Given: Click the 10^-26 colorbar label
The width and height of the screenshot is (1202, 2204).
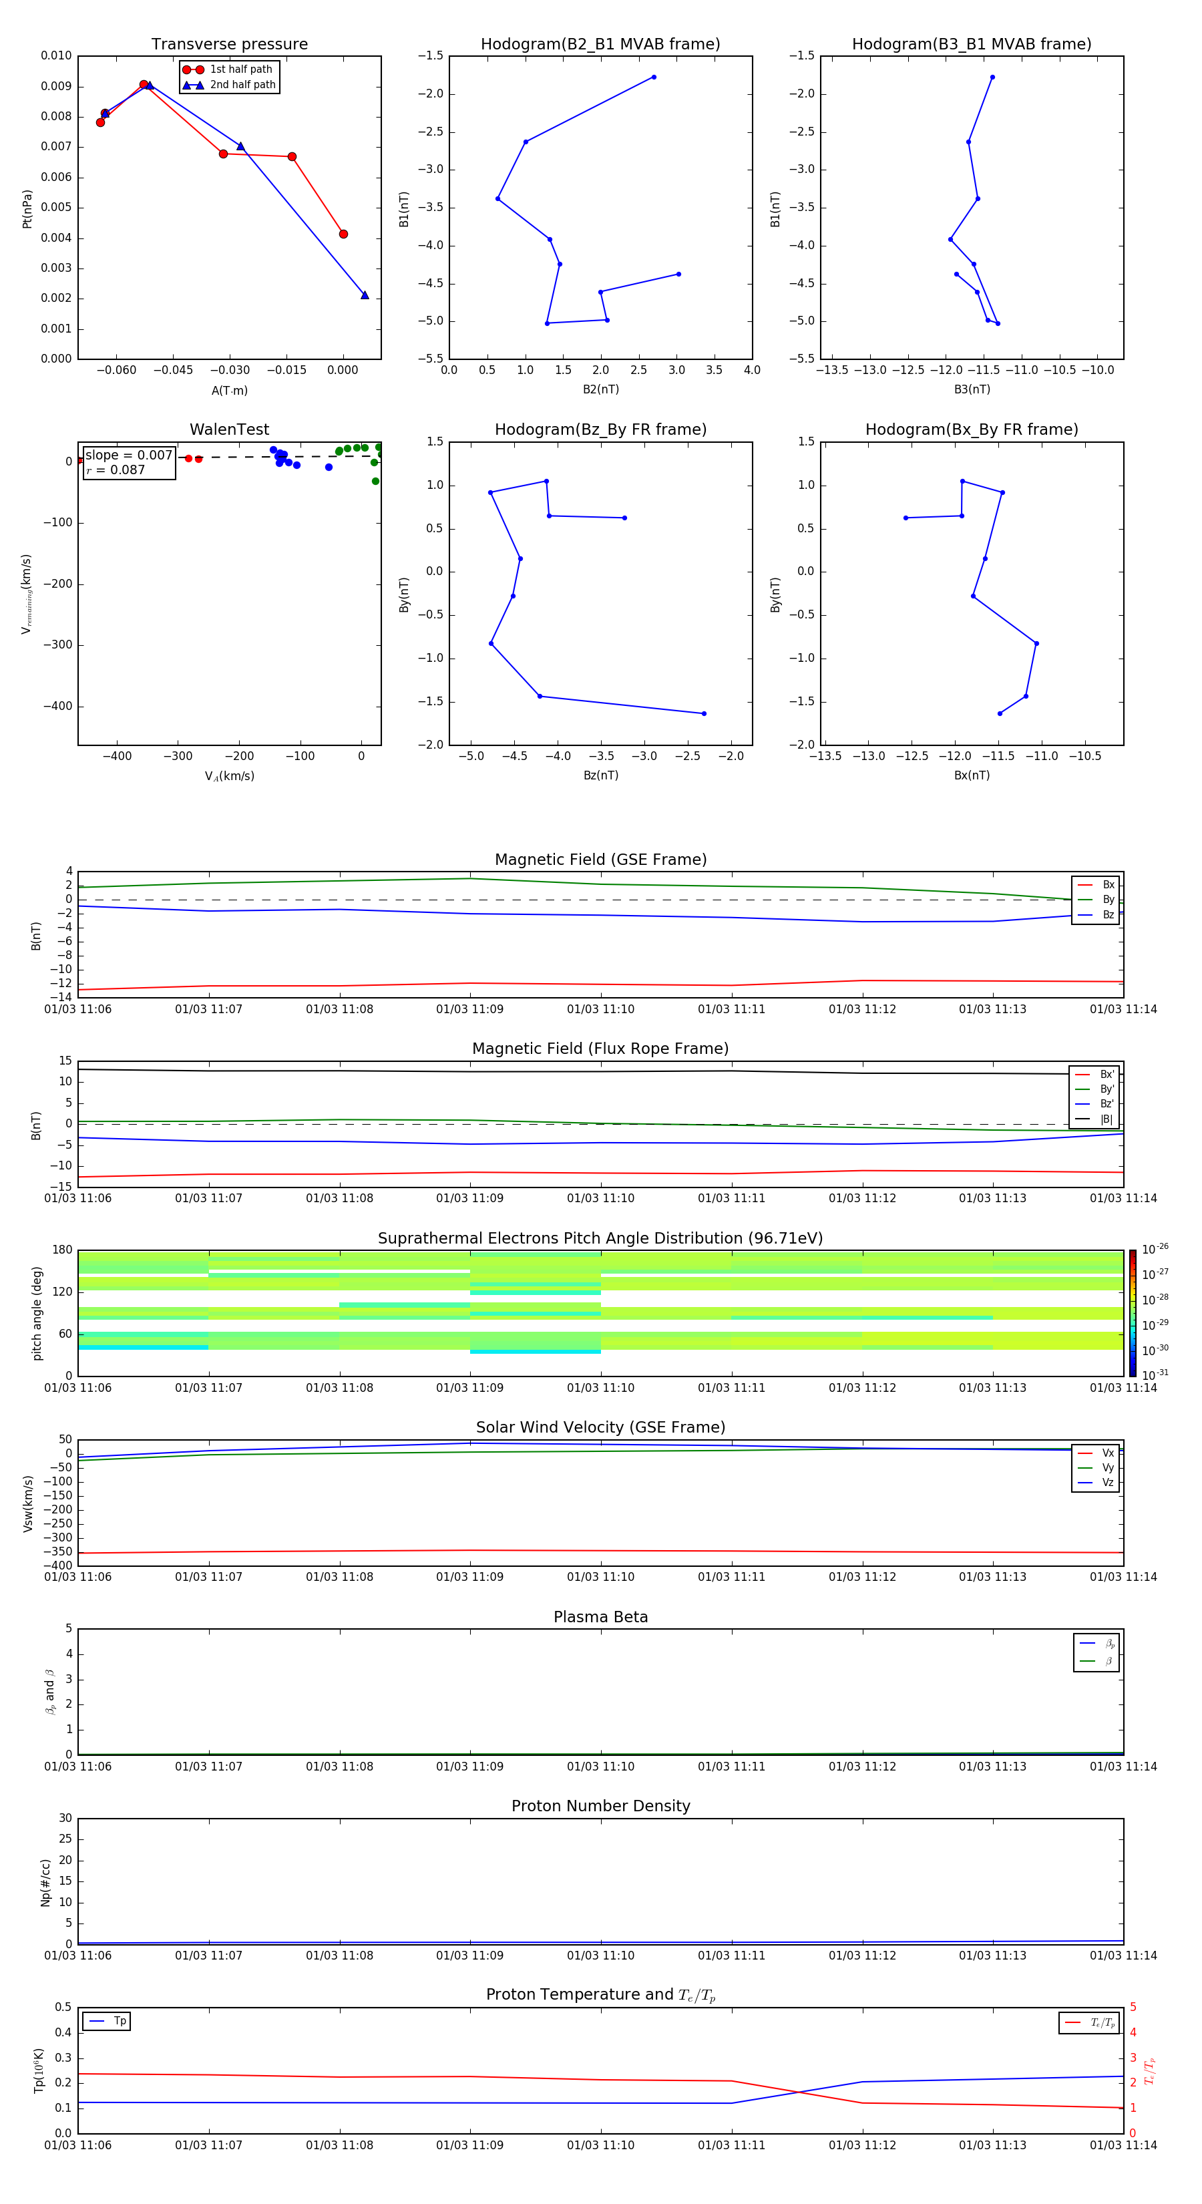Looking at the screenshot, I should point(1155,1250).
